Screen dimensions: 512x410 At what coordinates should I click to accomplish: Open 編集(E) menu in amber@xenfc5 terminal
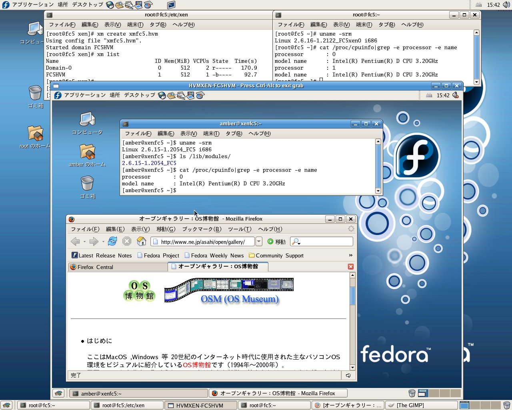tap(166, 133)
